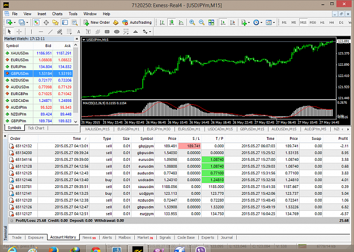Image resolution: width=354 pixels, height=252 pixels.
Task: Switch chart to bar chart icon
Action: click(x=162, y=22)
